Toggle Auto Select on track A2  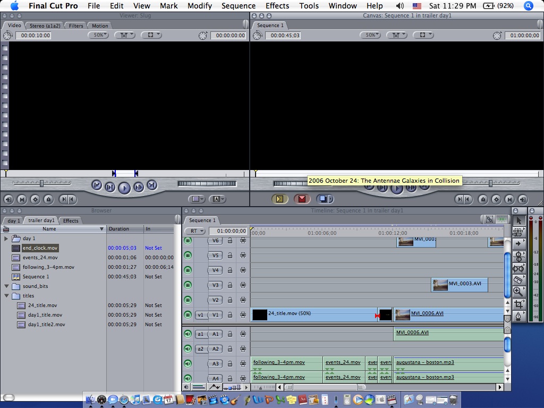pos(243,348)
